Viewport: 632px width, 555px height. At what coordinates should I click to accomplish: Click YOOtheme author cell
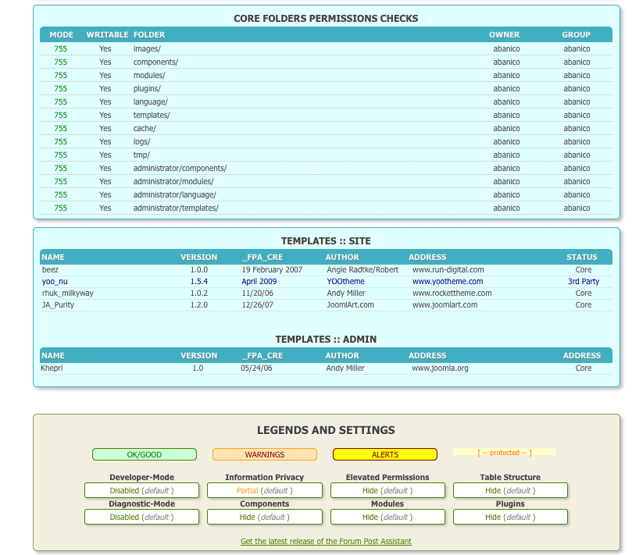click(345, 281)
